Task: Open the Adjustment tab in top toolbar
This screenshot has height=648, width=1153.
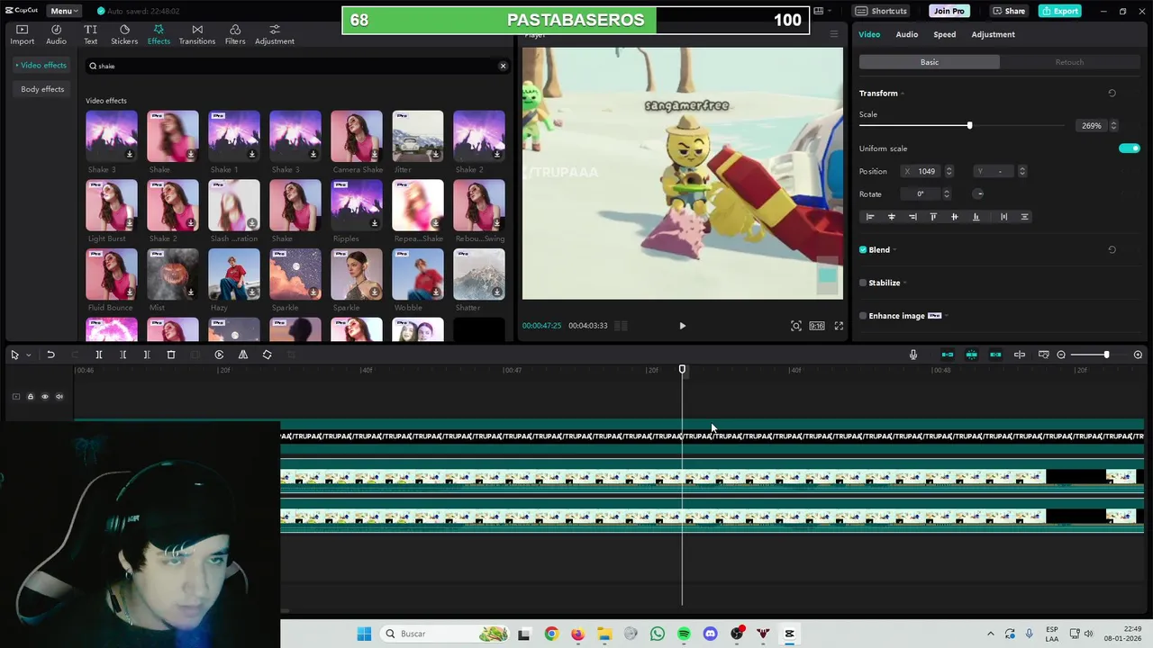Action: 274,34
